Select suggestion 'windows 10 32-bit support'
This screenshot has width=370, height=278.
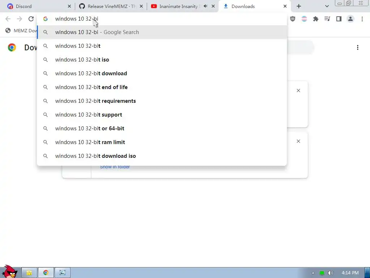point(162,115)
